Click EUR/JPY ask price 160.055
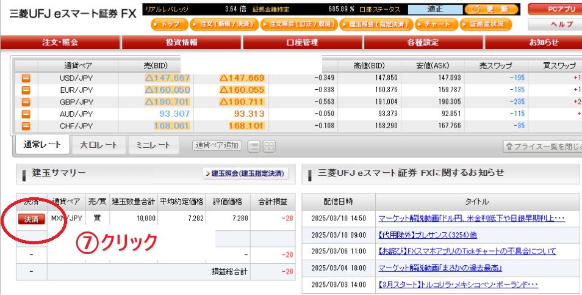Screen dimensions: 582x295 pyautogui.click(x=242, y=90)
